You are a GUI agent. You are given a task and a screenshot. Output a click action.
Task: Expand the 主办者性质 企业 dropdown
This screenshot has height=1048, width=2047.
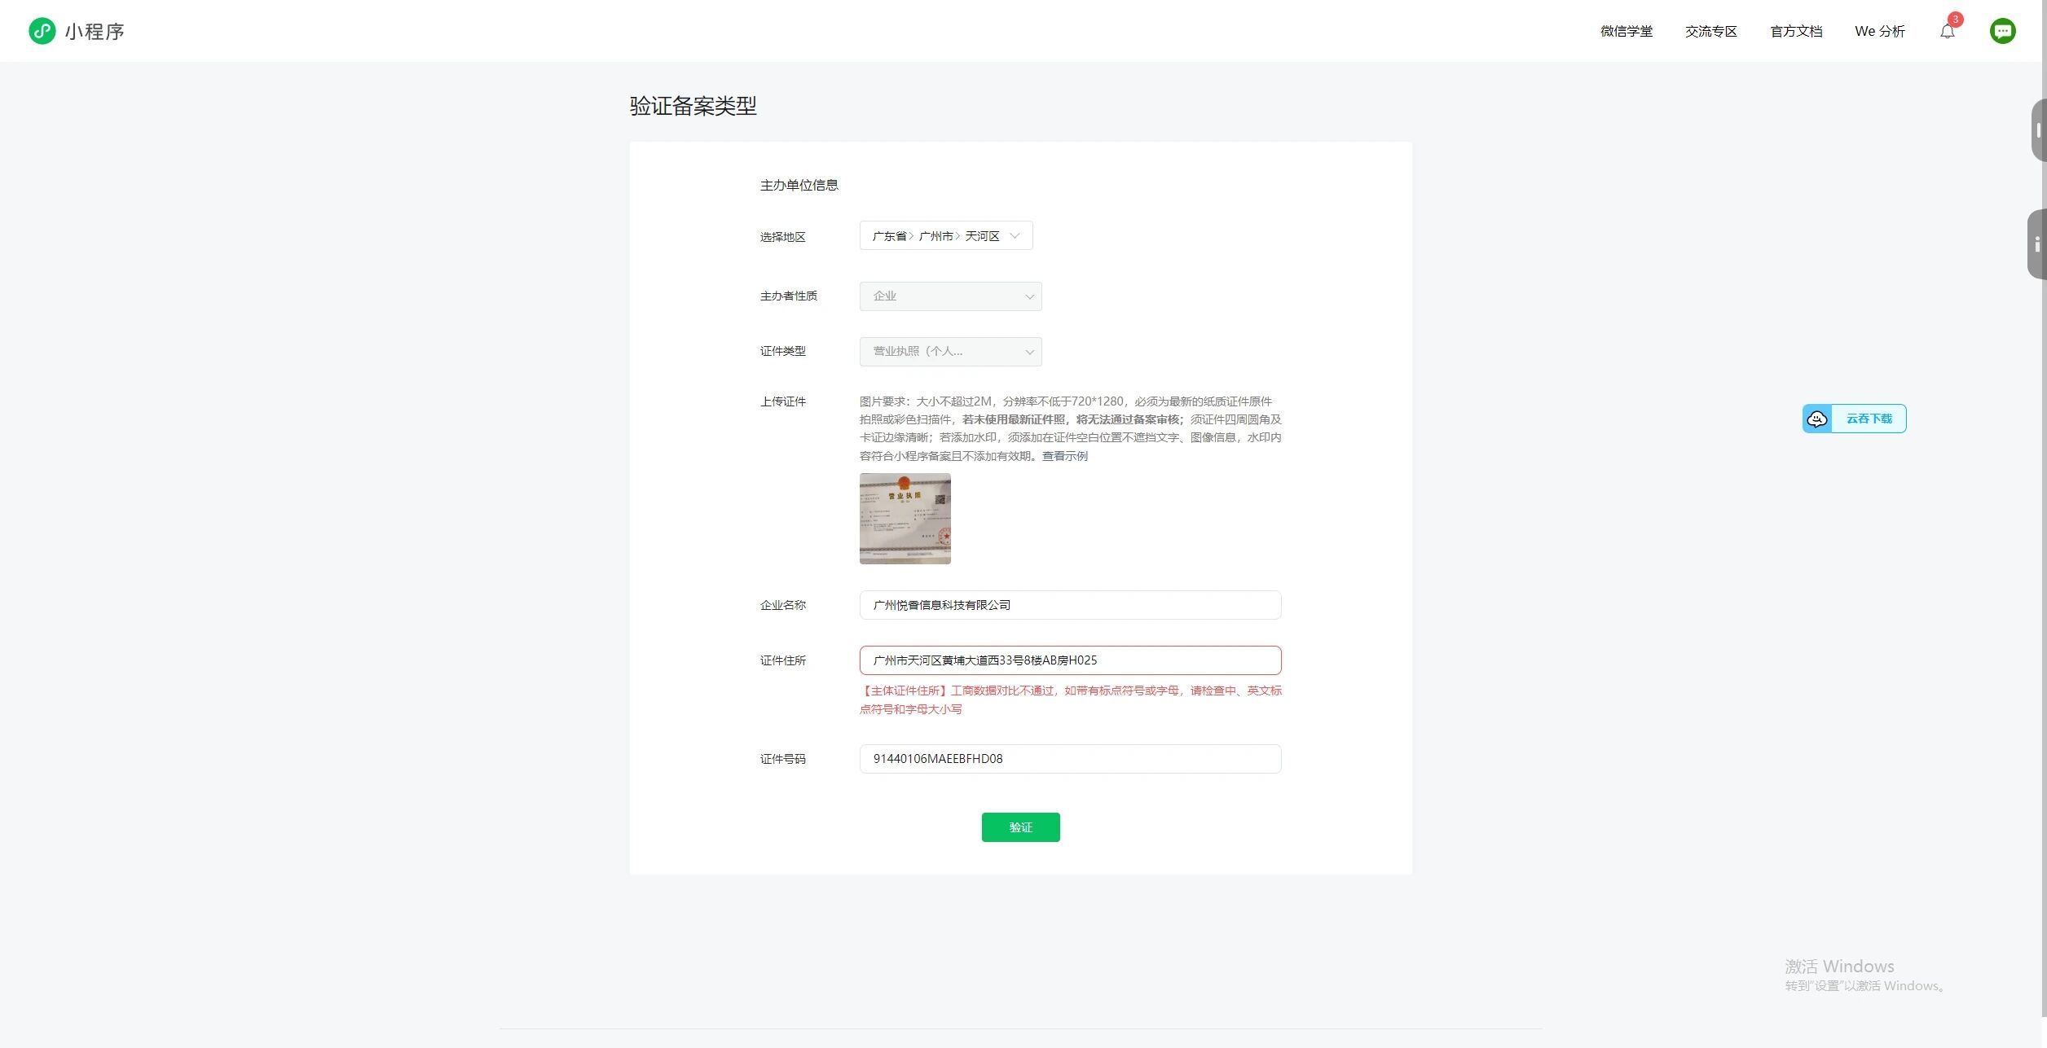click(950, 296)
